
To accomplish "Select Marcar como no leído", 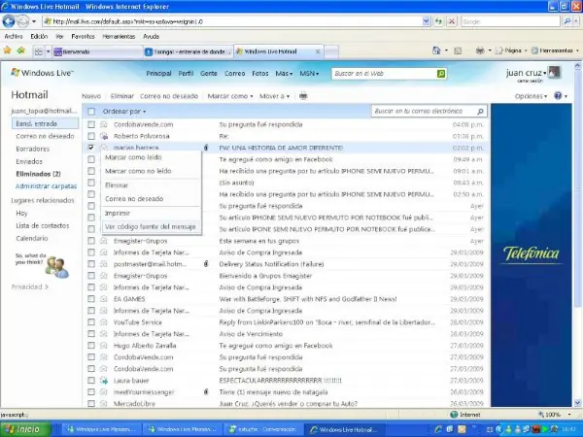I will point(138,171).
